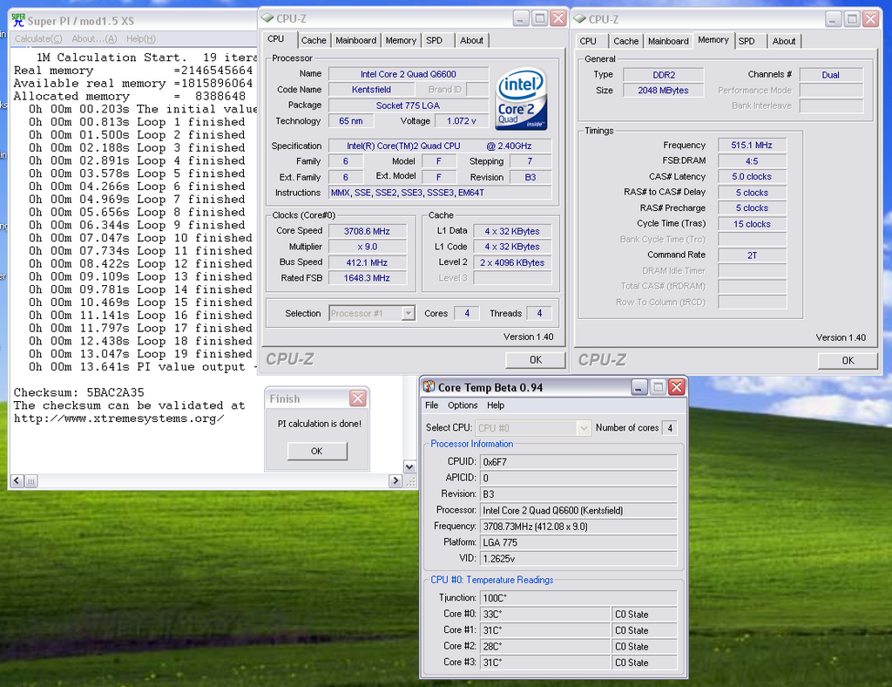
Task: Minimize the Core Temp window
Action: pos(639,388)
